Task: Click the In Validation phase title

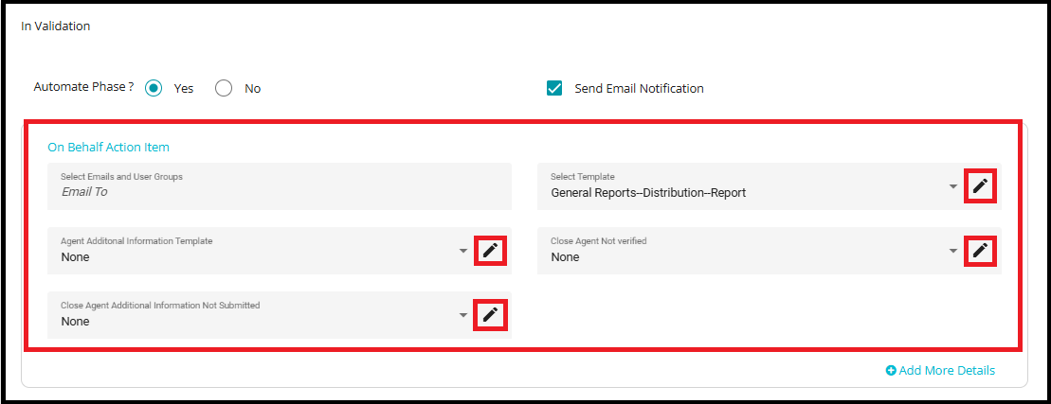Action: click(56, 26)
